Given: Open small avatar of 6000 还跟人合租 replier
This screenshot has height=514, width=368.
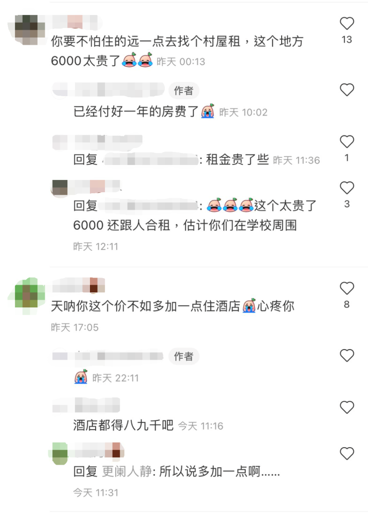Looking at the screenshot, I should pos(60,188).
